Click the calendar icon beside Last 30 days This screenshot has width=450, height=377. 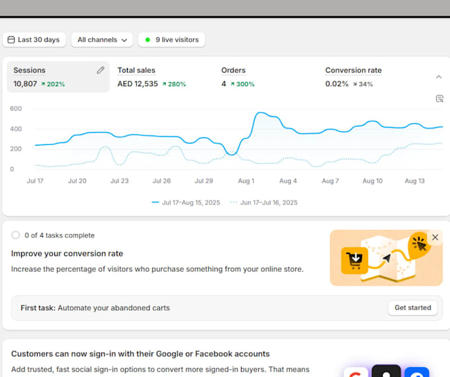click(11, 40)
